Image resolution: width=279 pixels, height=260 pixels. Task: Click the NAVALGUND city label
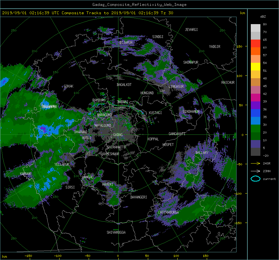coord(103,126)
